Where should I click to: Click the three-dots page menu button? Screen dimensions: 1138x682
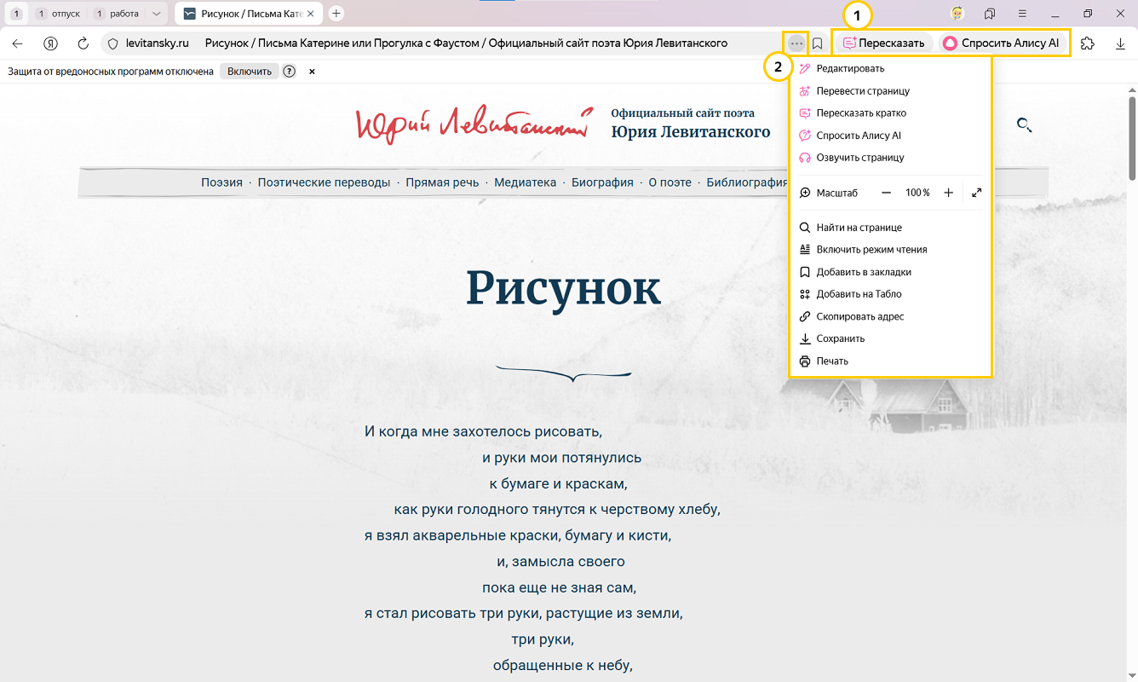tap(796, 43)
